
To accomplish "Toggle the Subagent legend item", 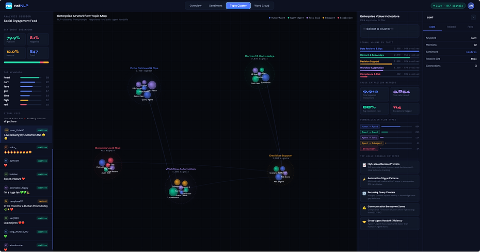I will 329,18.
